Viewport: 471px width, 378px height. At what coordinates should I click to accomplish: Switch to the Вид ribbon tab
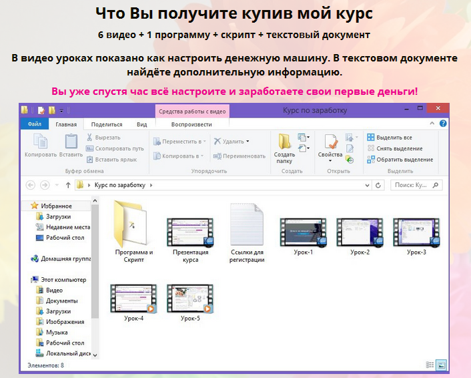click(142, 124)
